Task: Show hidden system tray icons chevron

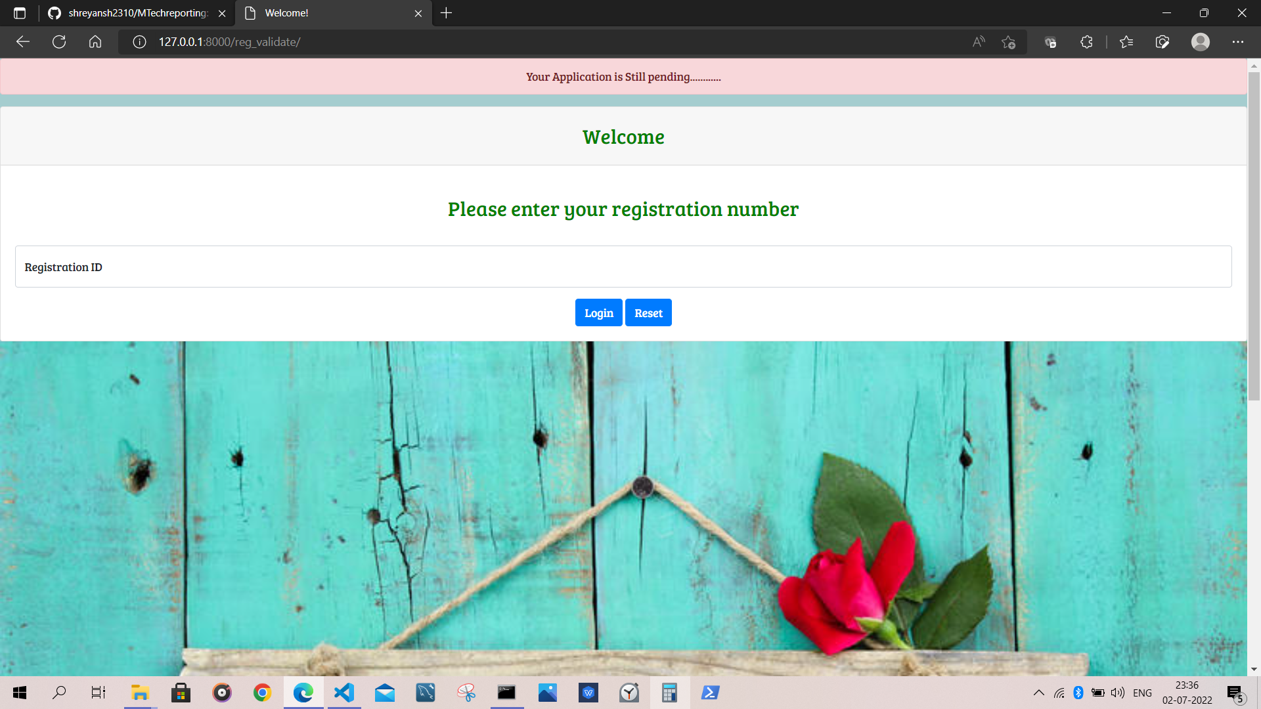Action: (x=1039, y=693)
